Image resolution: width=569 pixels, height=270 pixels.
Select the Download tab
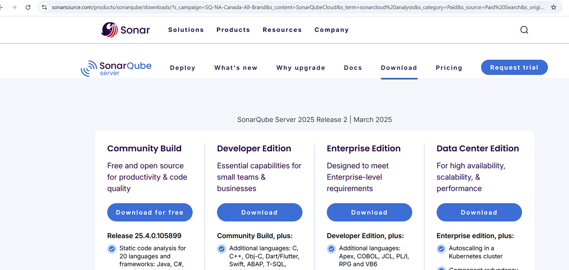coord(399,68)
